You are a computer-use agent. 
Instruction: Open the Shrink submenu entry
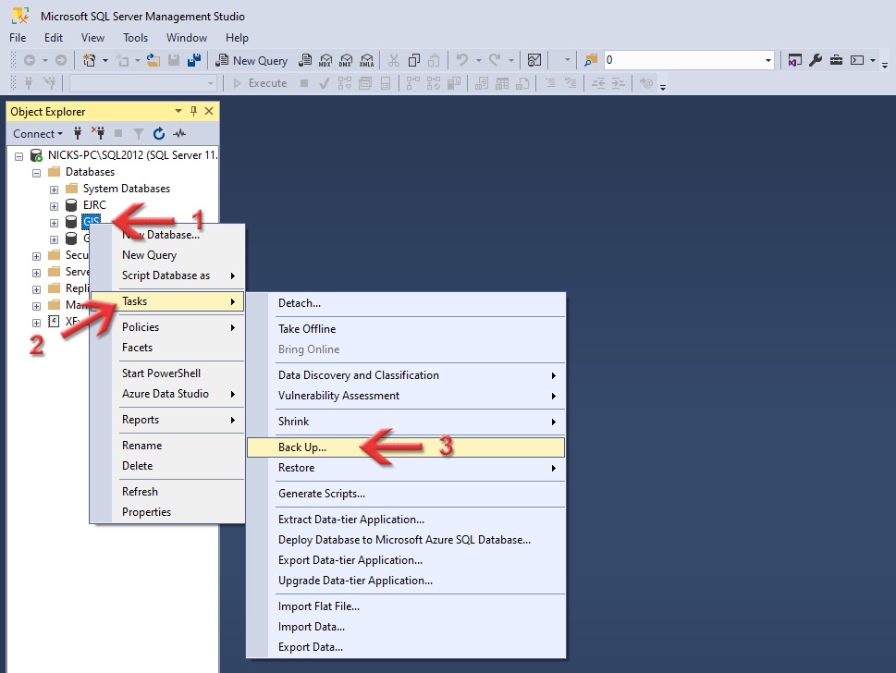click(406, 422)
